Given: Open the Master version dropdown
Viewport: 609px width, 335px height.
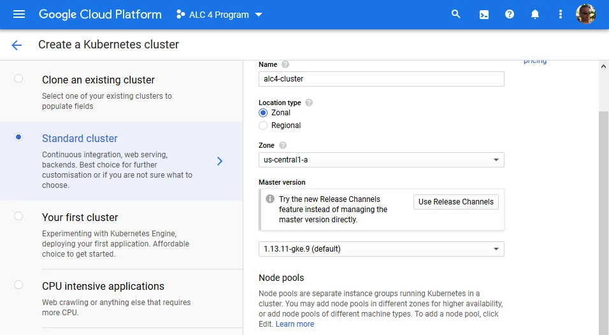Looking at the screenshot, I should pyautogui.click(x=382, y=249).
